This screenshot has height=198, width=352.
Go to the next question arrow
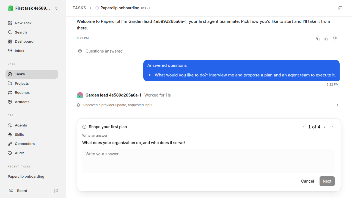(x=325, y=127)
